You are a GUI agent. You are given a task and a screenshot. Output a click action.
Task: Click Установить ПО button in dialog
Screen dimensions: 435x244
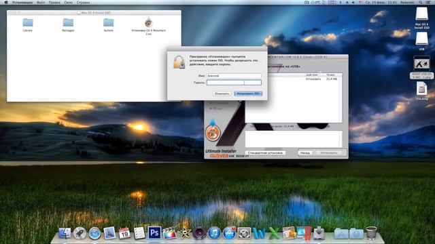[x=247, y=94]
